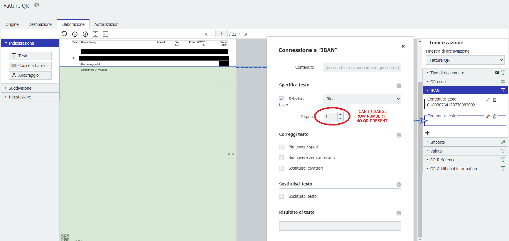Zoom in with the plus magnifier icon
The width and height of the screenshot is (509, 241).
click(x=85, y=34)
